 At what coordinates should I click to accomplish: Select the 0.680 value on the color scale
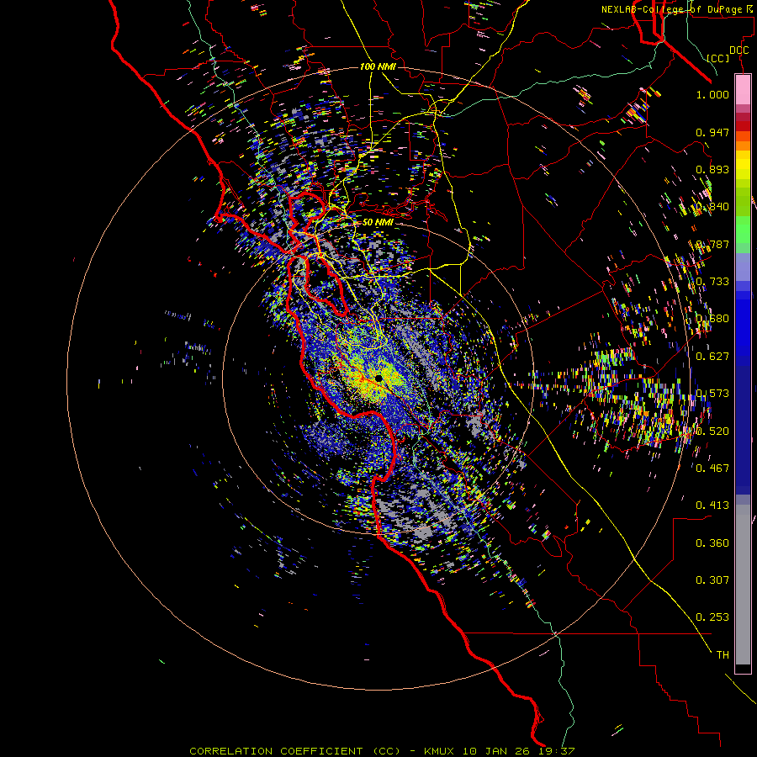(x=712, y=319)
